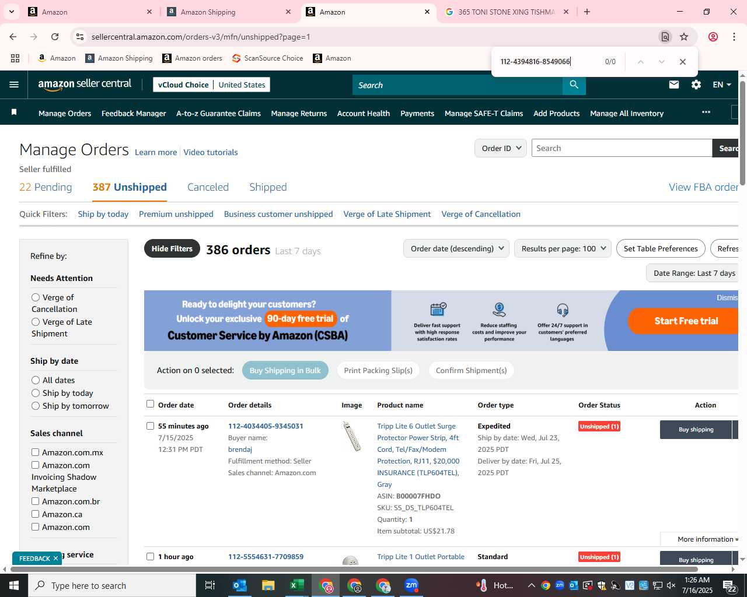The height and width of the screenshot is (597, 747).
Task: Open the three-dots more menu in nav bar
Action: click(x=706, y=112)
